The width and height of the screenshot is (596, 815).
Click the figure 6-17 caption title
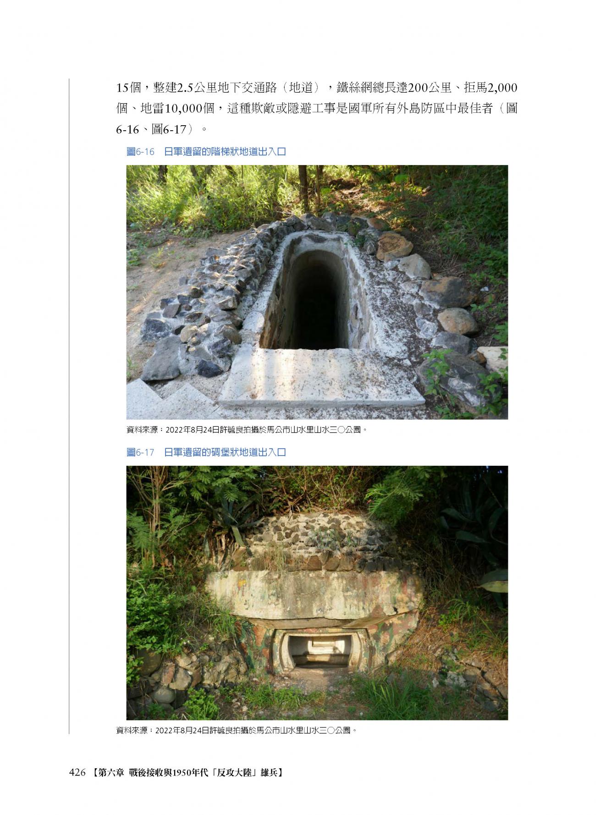[206, 452]
